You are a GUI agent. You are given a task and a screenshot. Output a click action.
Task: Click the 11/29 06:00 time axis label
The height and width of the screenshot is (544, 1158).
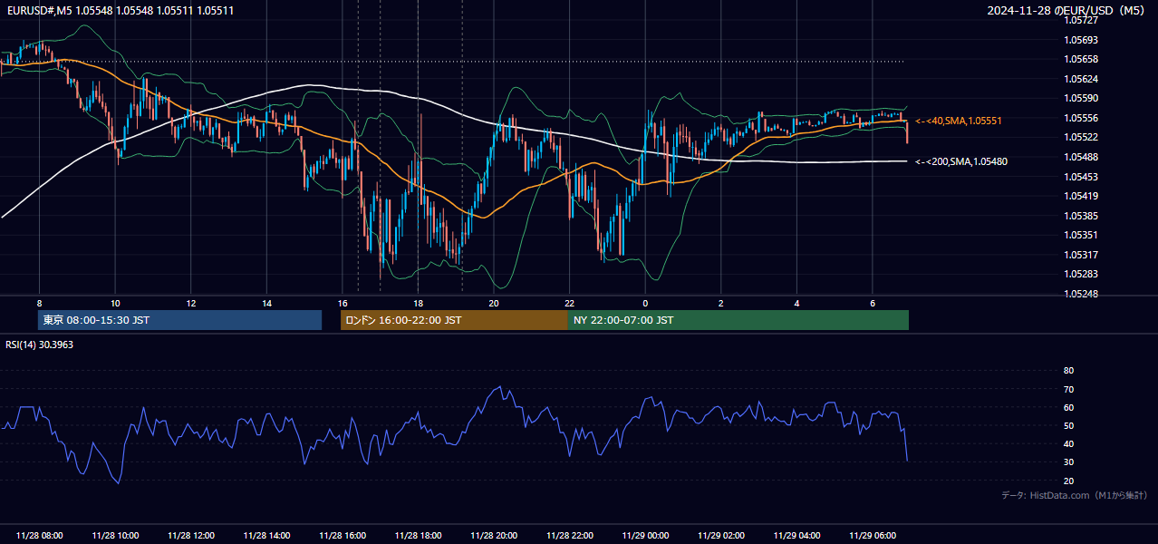point(873,535)
